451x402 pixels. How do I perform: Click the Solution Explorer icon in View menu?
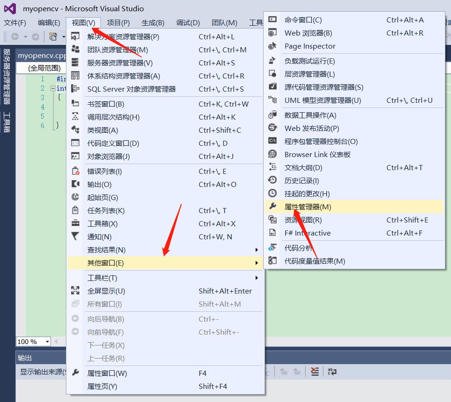point(75,36)
